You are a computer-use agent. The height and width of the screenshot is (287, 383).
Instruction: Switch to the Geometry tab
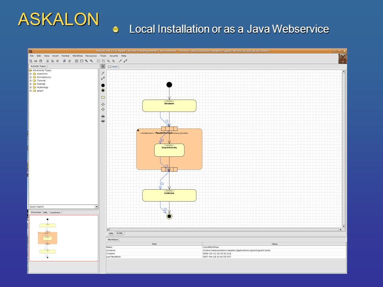click(55, 212)
